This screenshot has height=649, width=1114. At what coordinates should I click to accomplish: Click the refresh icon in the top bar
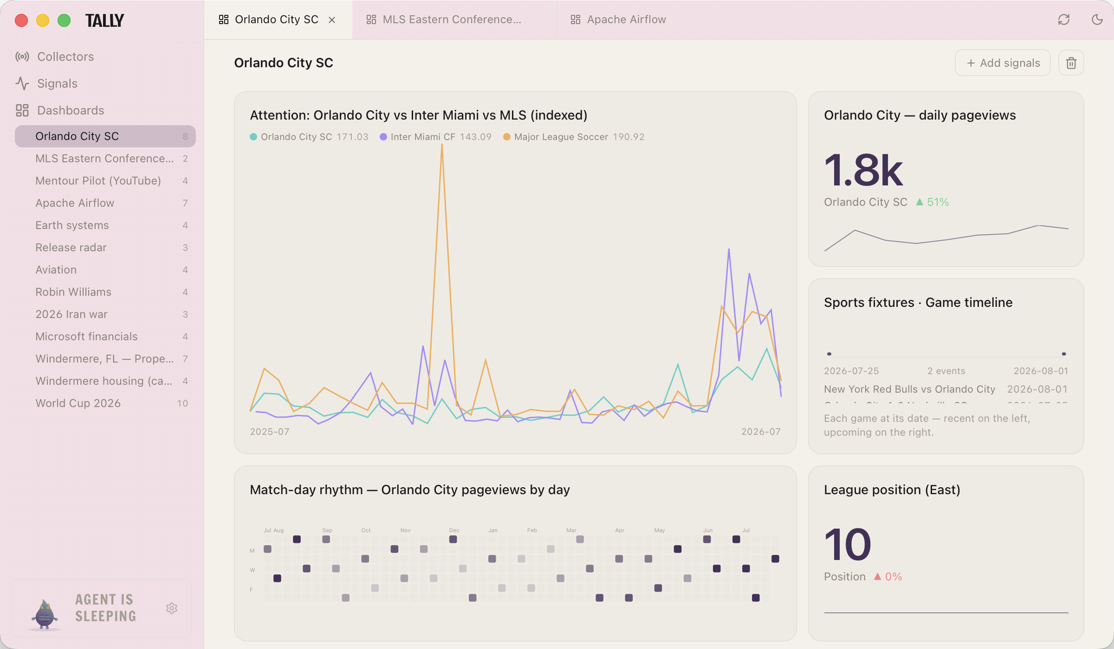tap(1064, 19)
